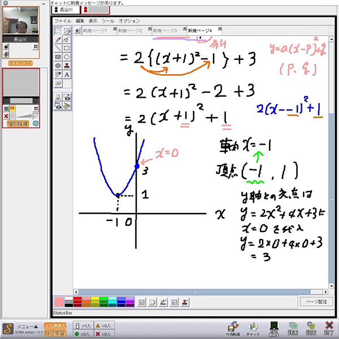339x339 pixels.
Task: Click the exit red X button
Action: [x=329, y=329]
